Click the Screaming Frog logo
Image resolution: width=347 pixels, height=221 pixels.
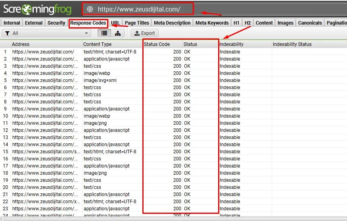pyautogui.click(x=37, y=9)
